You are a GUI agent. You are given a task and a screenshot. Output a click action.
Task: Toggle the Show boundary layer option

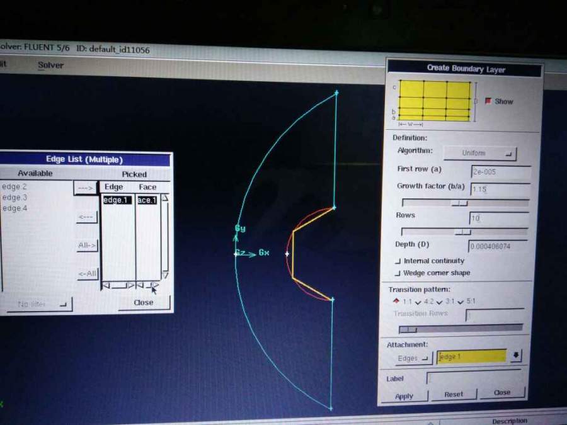[x=488, y=101]
